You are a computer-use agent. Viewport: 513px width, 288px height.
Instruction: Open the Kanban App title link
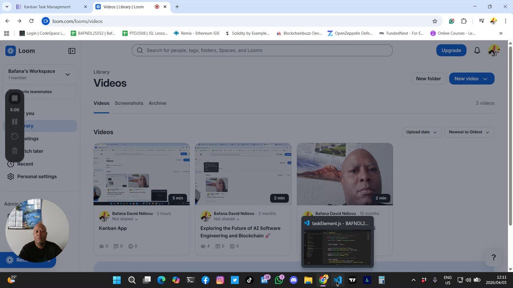click(x=113, y=228)
